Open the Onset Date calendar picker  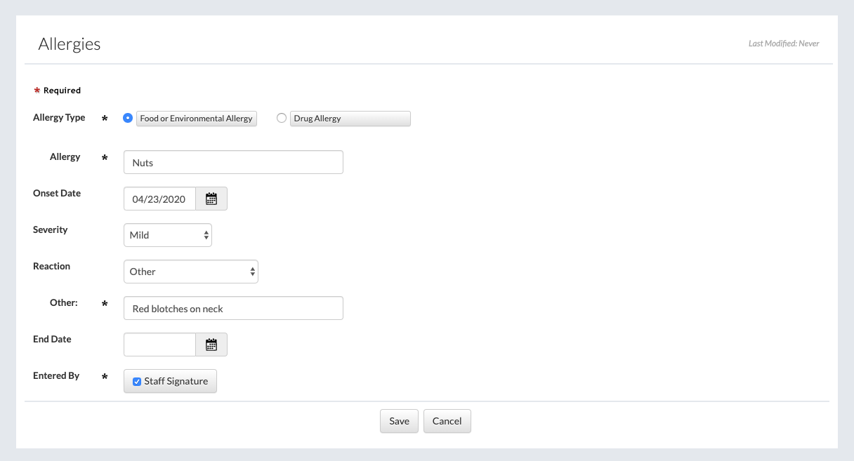[211, 199]
